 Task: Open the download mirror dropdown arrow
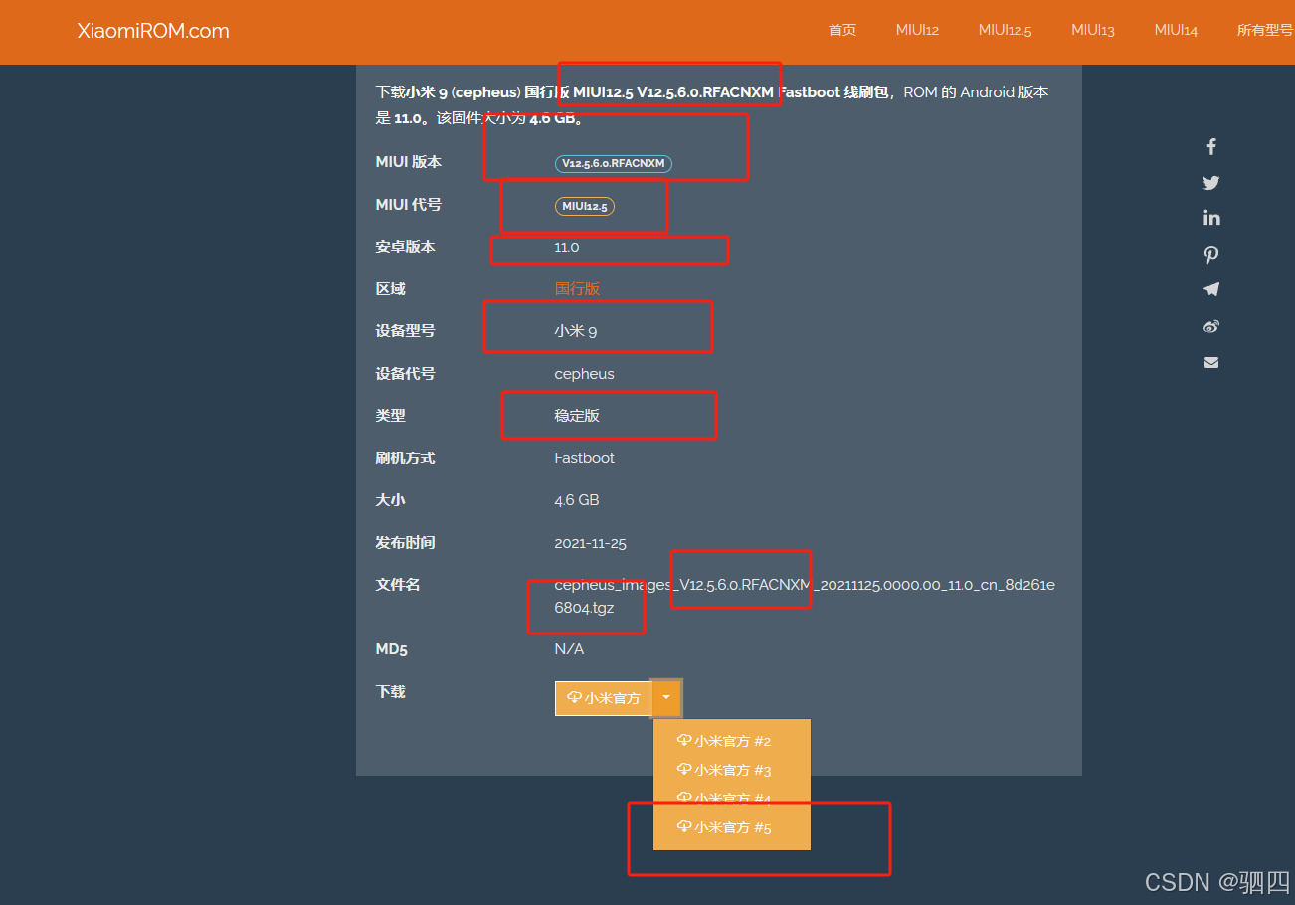coord(666,698)
